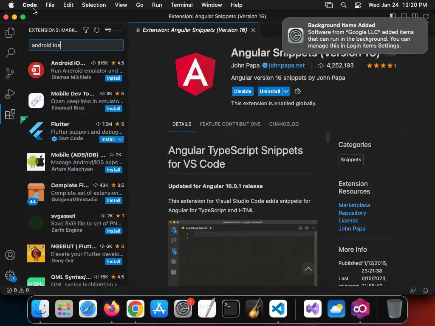Open the Marketplace resource link
This screenshot has width=435, height=326.
(x=354, y=205)
